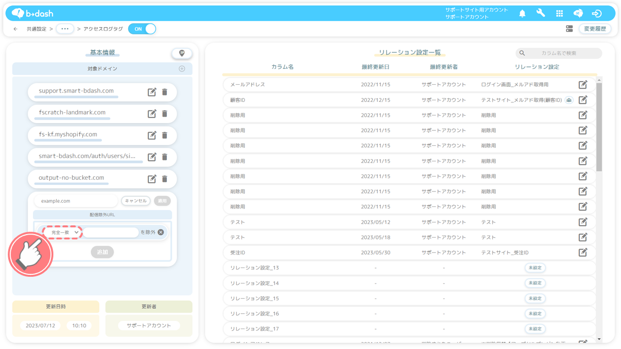Image resolution: width=621 pixels, height=349 pixels.
Task: Open the 変更履歴 change history
Action: point(595,29)
